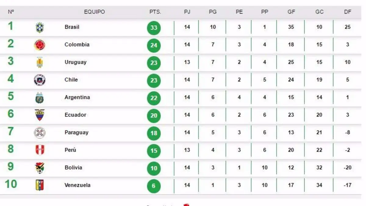
Task: Select the Bolivia team crest icon
Action: tap(40, 168)
